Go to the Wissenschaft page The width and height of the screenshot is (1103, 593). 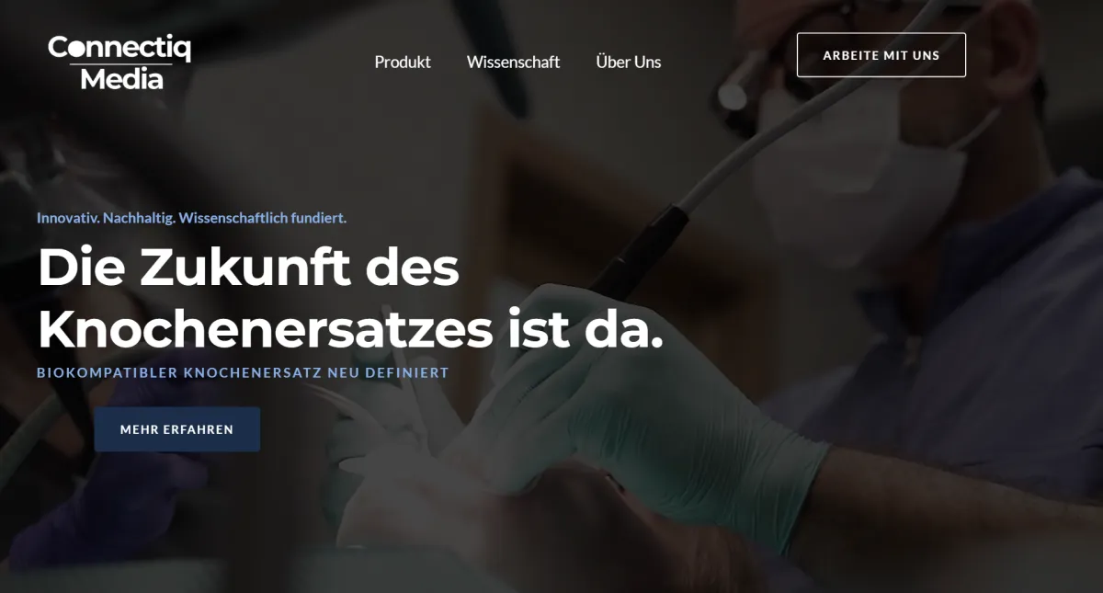point(513,62)
